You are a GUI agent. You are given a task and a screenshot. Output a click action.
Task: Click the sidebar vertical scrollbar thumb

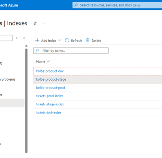tap(26, 101)
